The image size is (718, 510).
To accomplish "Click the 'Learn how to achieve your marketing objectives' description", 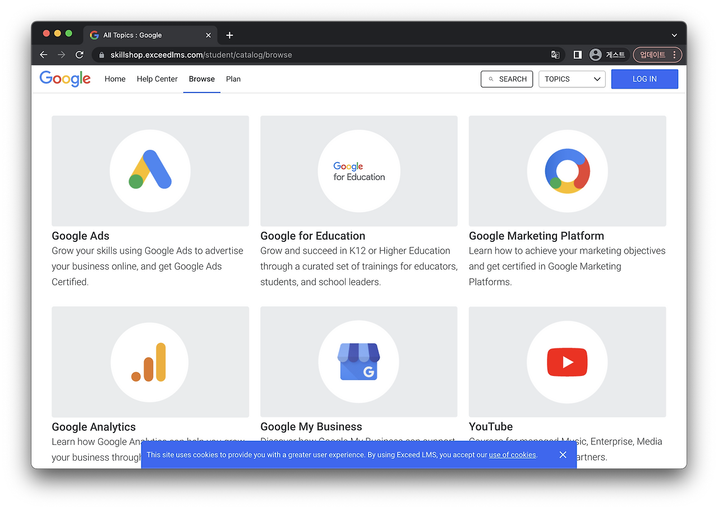I will click(x=567, y=267).
